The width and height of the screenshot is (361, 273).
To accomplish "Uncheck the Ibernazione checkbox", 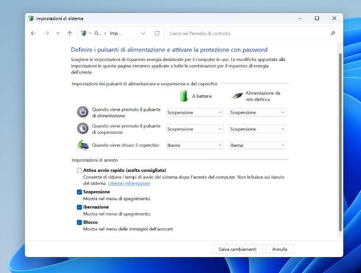I will [79, 207].
